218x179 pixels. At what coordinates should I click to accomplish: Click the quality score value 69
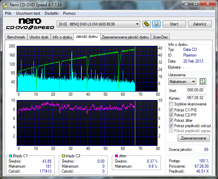point(206,150)
